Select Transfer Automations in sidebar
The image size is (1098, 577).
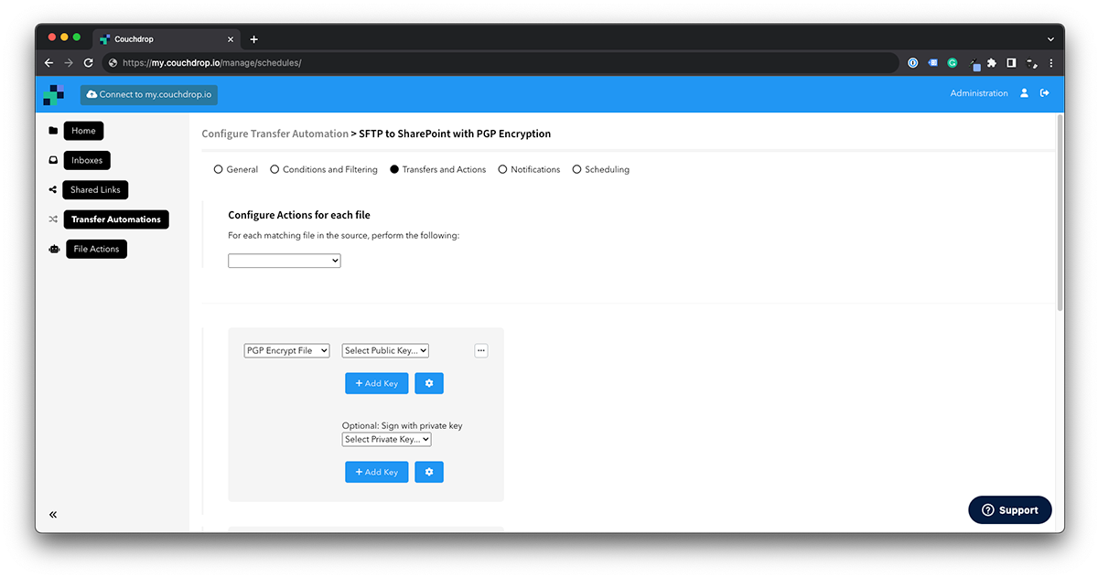pyautogui.click(x=116, y=219)
